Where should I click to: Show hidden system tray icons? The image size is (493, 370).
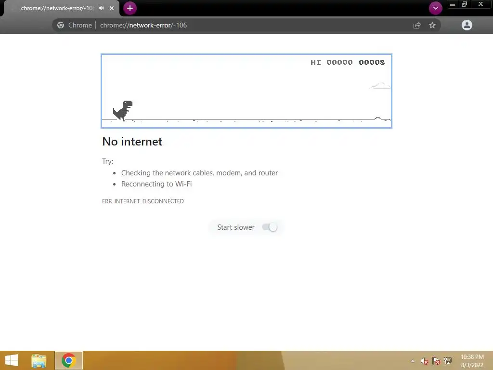pos(413,361)
